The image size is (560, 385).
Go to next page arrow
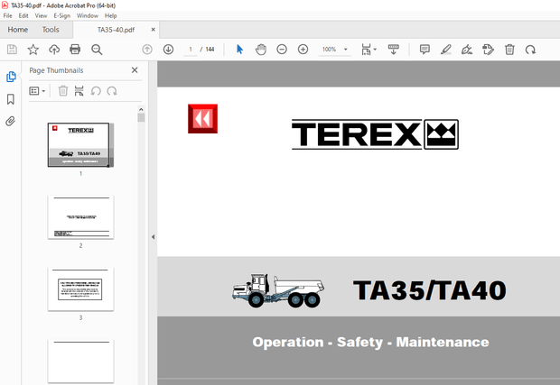click(x=168, y=50)
